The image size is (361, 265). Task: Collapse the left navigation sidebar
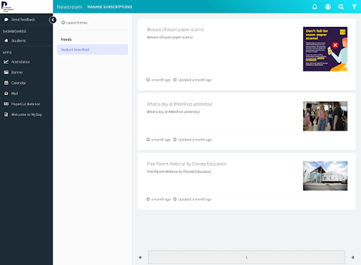[x=53, y=20]
